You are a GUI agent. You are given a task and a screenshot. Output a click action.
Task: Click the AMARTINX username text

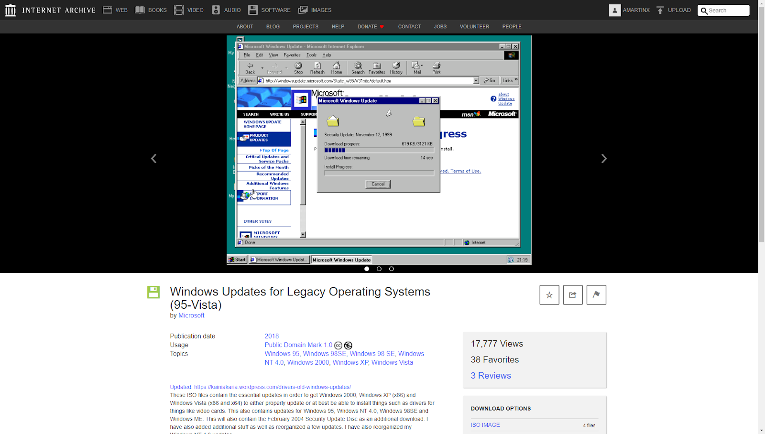[x=636, y=10]
